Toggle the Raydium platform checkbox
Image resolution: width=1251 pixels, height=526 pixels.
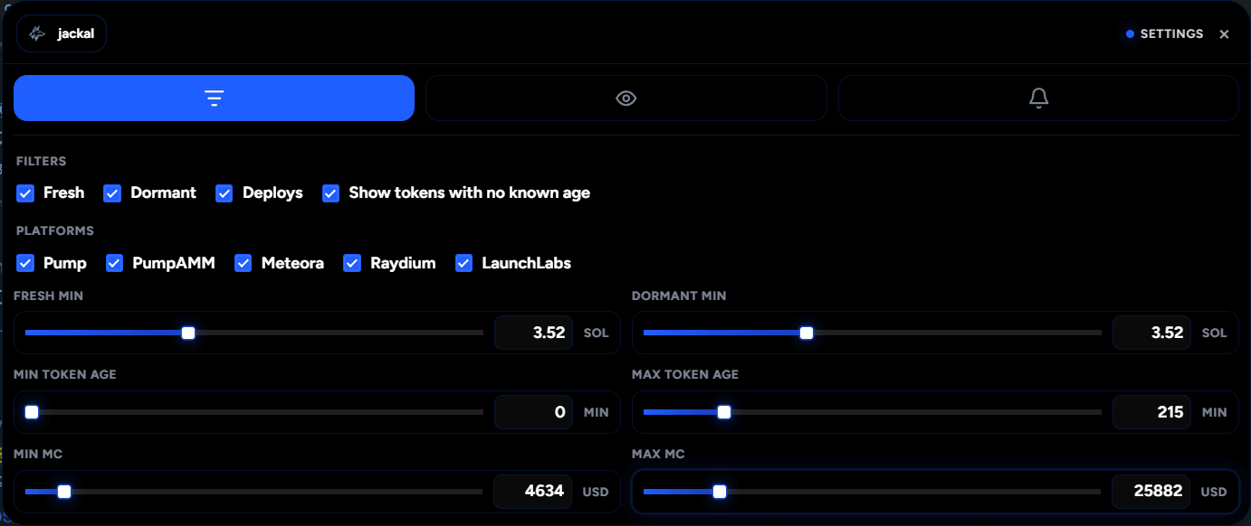pyautogui.click(x=352, y=263)
